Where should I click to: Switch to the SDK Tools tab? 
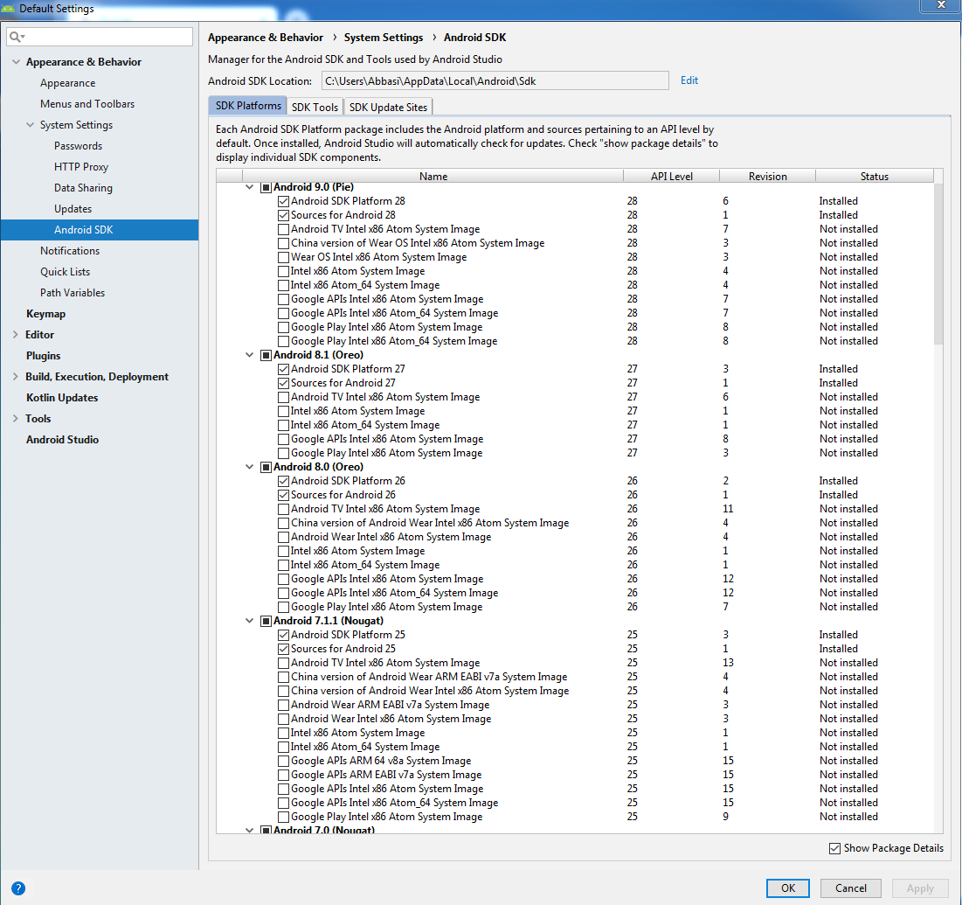click(315, 107)
